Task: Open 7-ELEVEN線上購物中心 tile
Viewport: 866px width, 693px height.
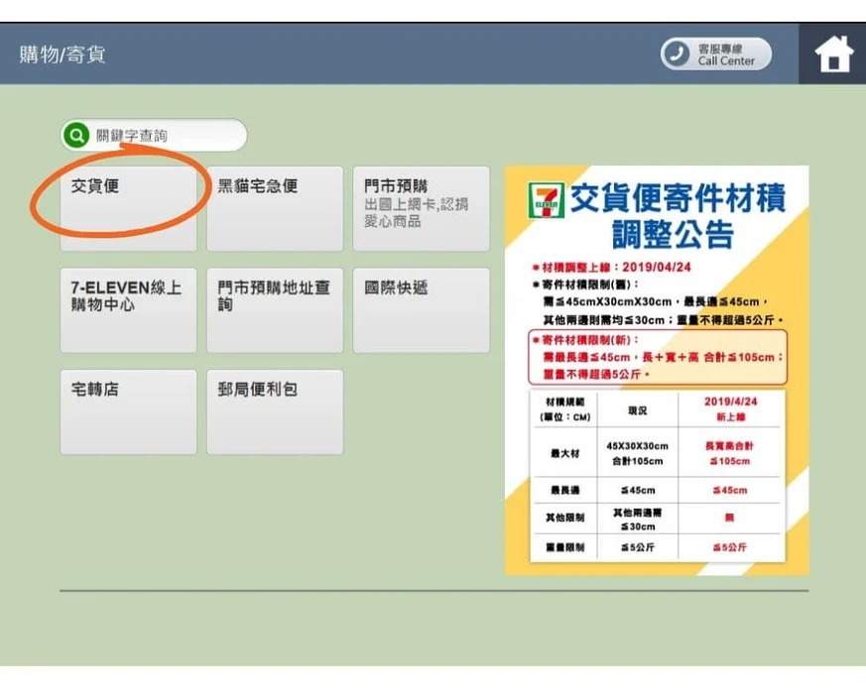Action: pyautogui.click(x=128, y=309)
